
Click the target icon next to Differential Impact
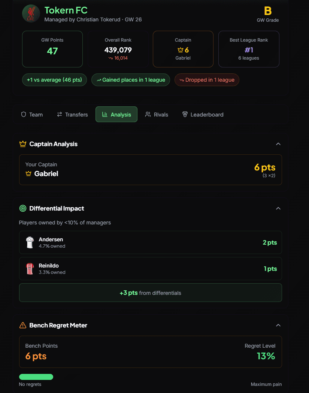(22, 208)
